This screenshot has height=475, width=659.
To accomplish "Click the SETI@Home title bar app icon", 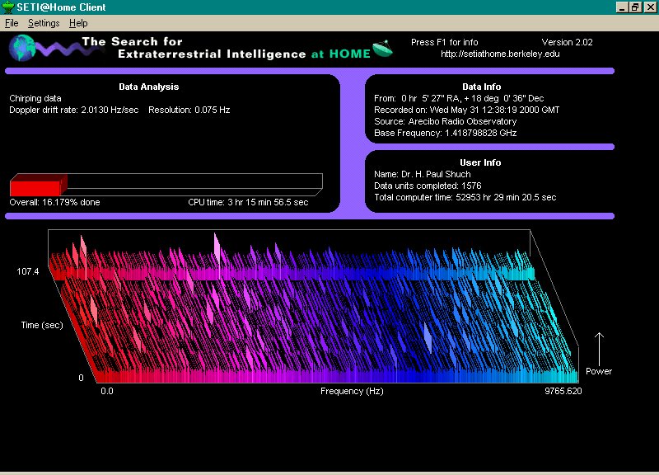I will (8, 7).
